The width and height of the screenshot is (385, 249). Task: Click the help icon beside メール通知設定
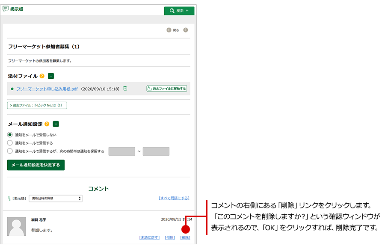[x=47, y=124]
